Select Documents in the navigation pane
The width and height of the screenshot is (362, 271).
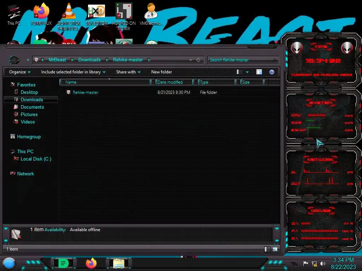point(32,107)
